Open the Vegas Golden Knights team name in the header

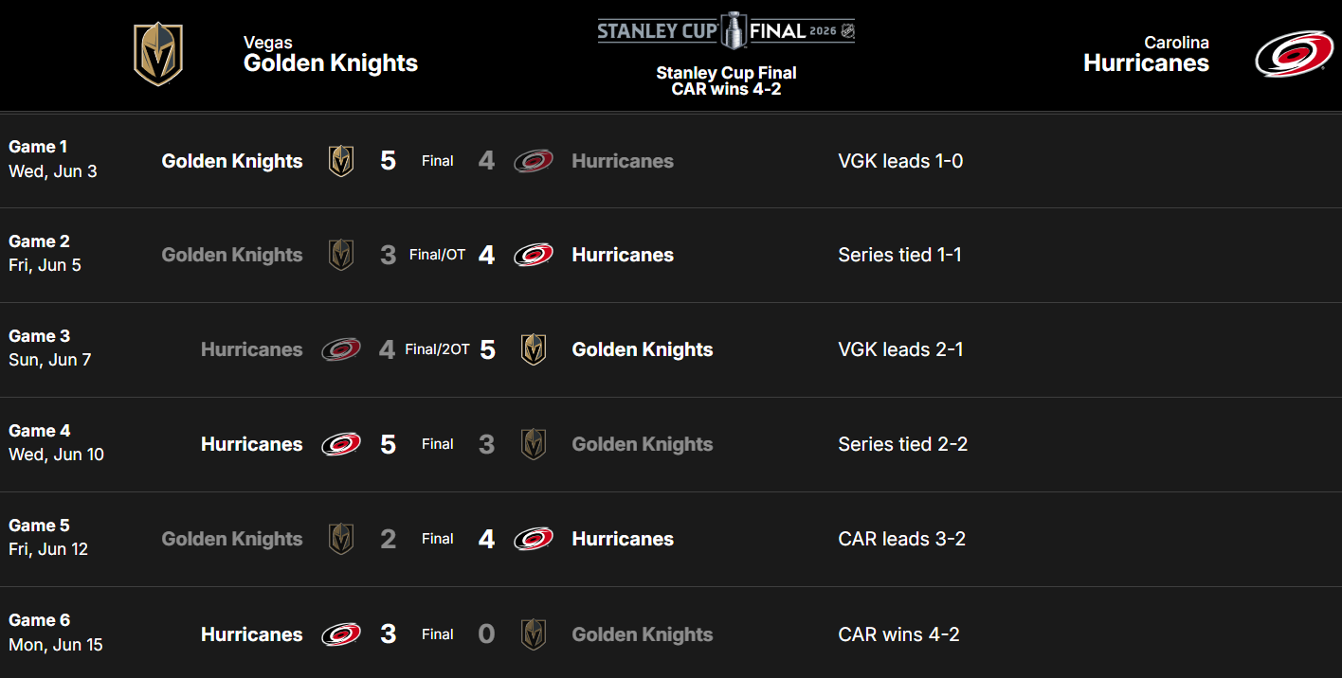point(331,54)
